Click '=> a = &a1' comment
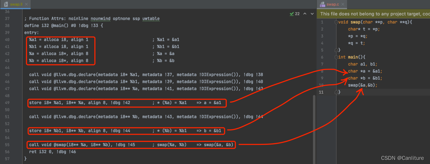The image size is (430, 164). point(209,103)
